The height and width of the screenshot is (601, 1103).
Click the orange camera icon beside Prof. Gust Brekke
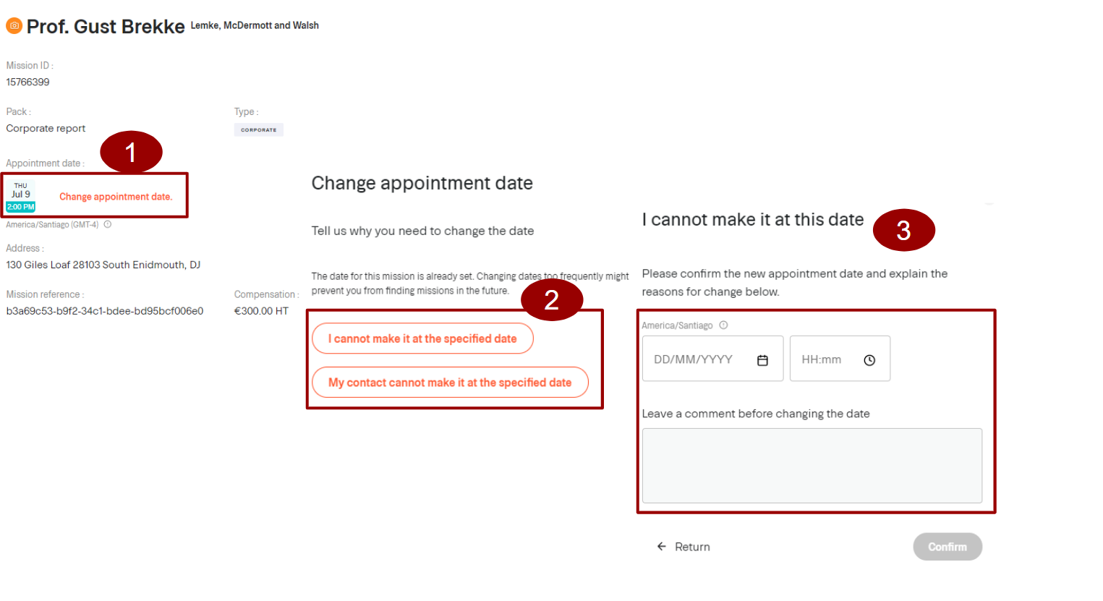pyautogui.click(x=14, y=26)
